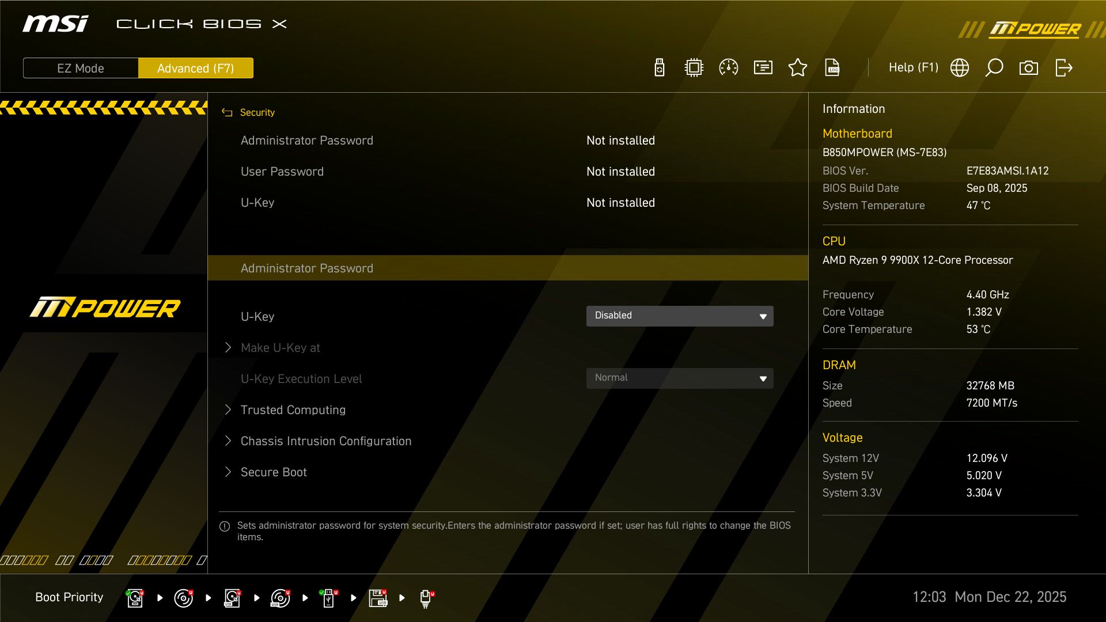This screenshot has width=1106, height=622.
Task: Click the search magnifier icon
Action: (994, 67)
